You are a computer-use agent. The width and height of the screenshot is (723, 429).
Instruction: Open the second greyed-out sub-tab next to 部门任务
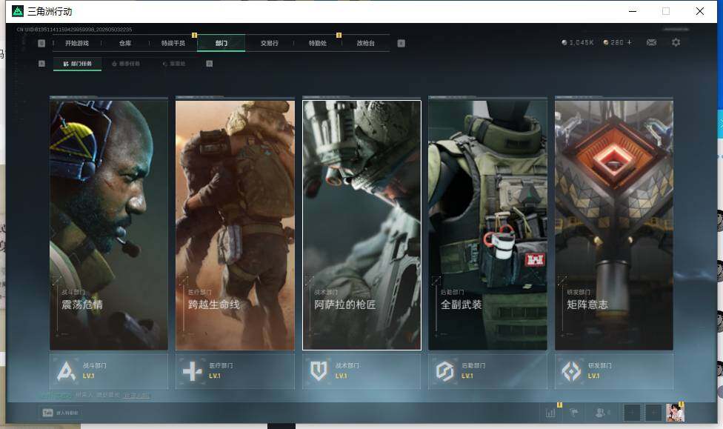coord(126,64)
